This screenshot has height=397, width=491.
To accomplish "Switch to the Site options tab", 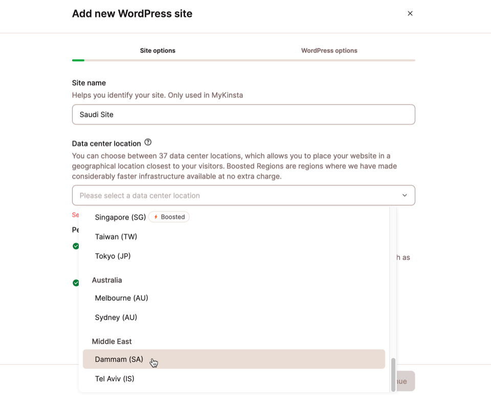I will [158, 51].
